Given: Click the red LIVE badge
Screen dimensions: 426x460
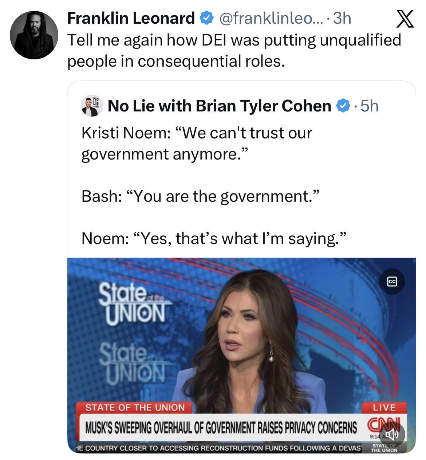Looking at the screenshot, I should pyautogui.click(x=384, y=407).
